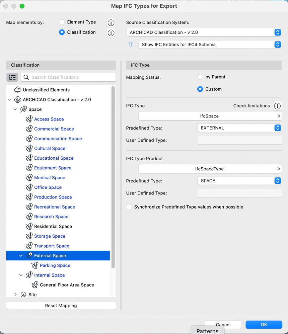Viewport: 288px width, 334px height.
Task: Open Source Classification System dropdown
Action: (204, 32)
